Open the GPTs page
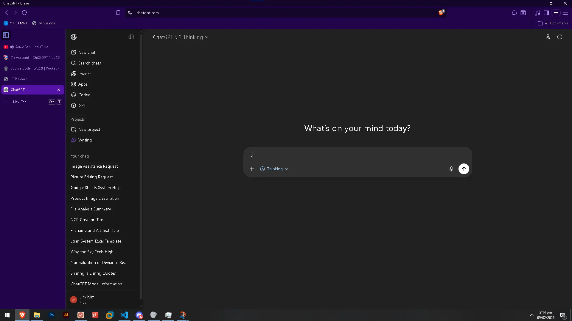572x321 pixels. (102, 106)
